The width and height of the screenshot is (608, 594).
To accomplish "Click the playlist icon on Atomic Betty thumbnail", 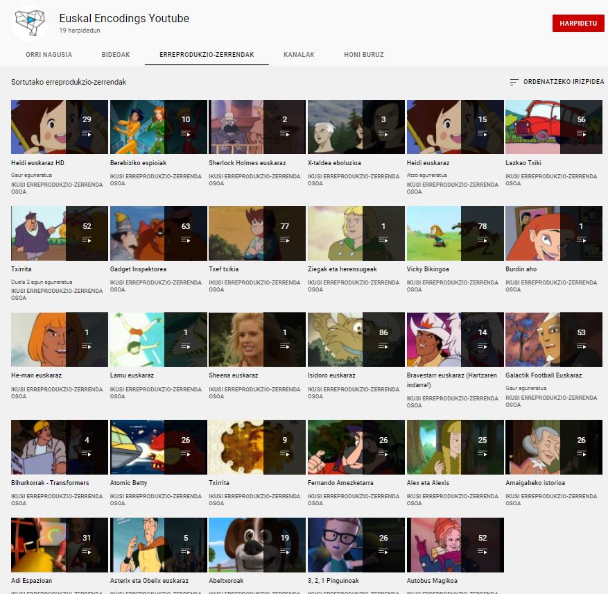I will pyautogui.click(x=185, y=454).
